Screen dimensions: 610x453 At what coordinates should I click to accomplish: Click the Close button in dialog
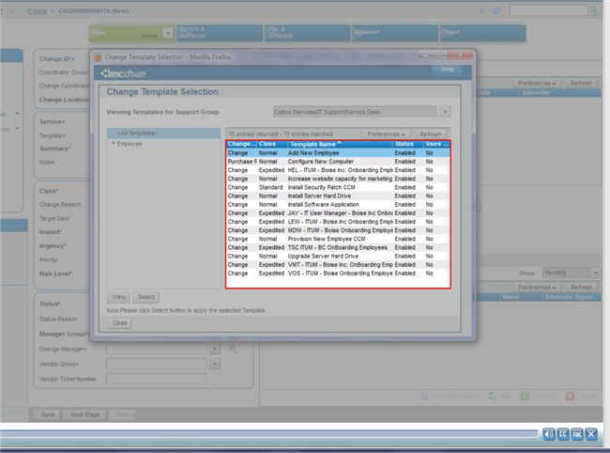(x=119, y=323)
